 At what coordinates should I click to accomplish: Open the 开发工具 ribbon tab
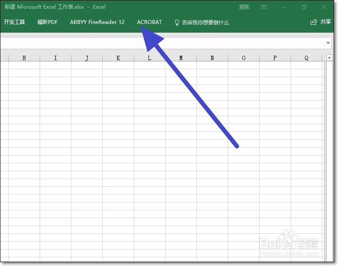click(x=14, y=22)
